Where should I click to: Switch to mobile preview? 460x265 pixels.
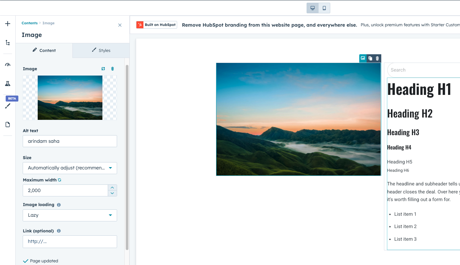click(324, 8)
